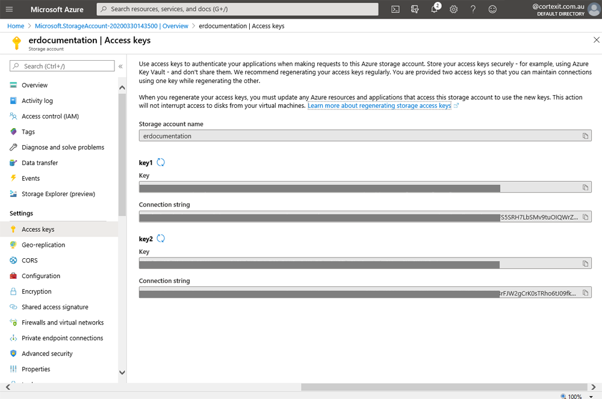The width and height of the screenshot is (602, 399).
Task: Open the Directory + subscription filter icon
Action: coord(415,9)
